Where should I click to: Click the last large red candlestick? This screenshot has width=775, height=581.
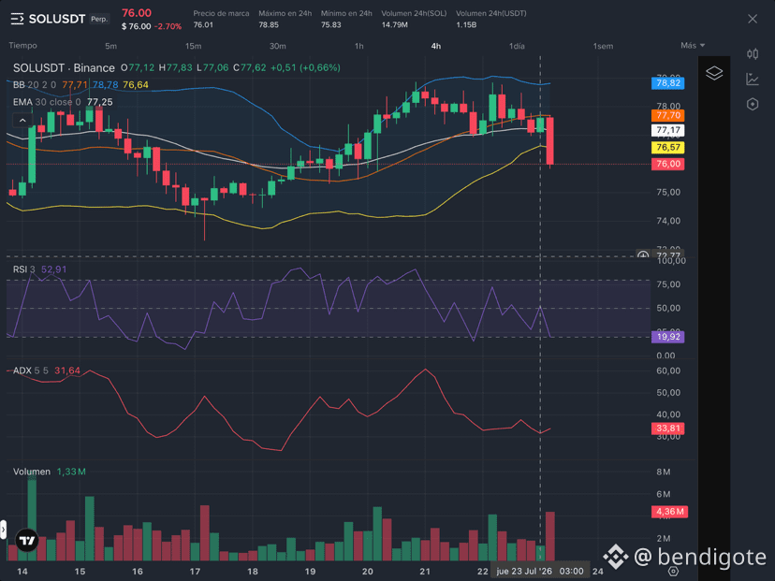549,140
